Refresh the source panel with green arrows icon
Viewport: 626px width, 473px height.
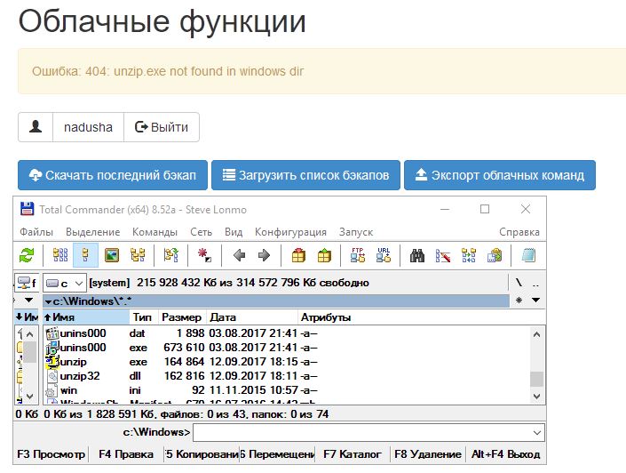pos(27,255)
